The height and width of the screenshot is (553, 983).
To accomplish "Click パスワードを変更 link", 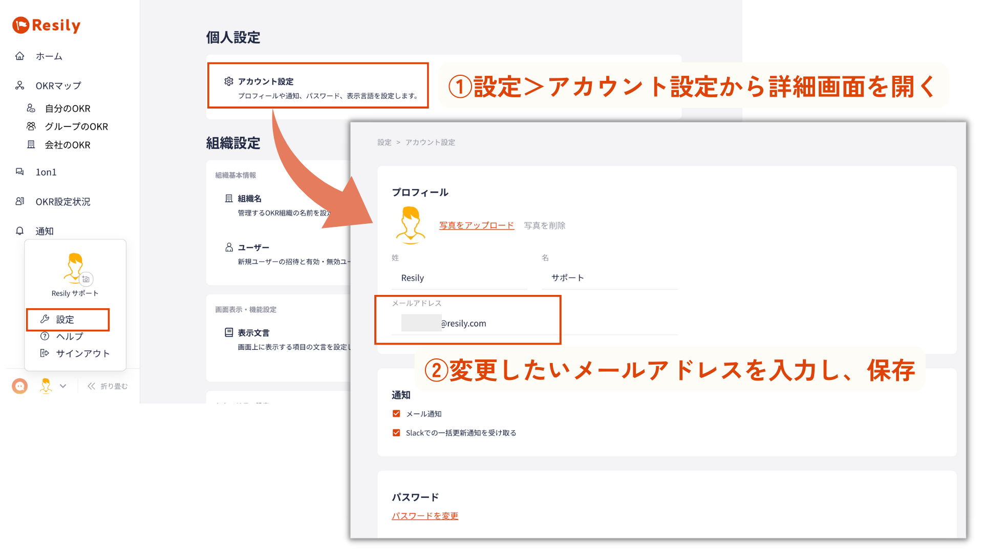I will tap(425, 516).
